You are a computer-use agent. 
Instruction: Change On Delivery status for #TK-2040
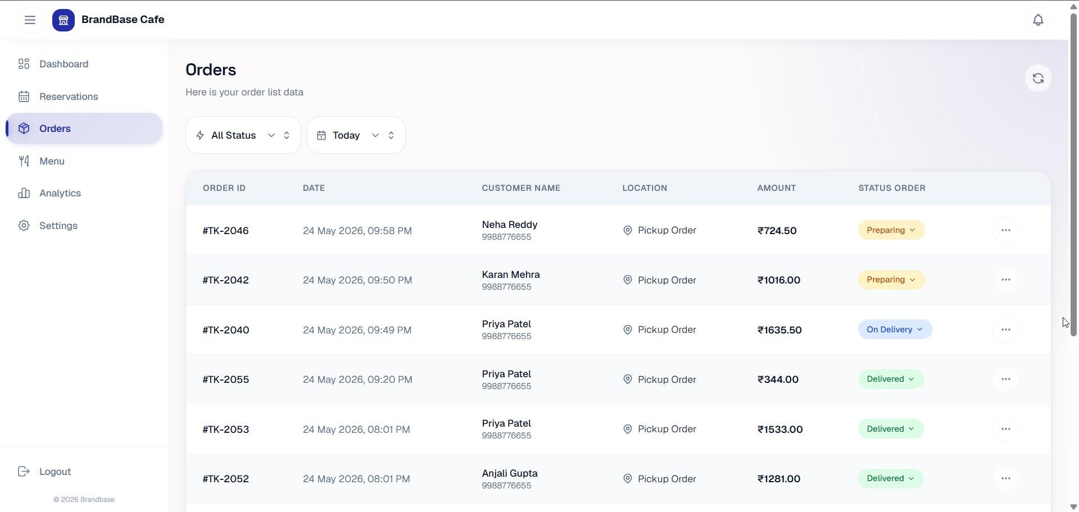coord(895,330)
